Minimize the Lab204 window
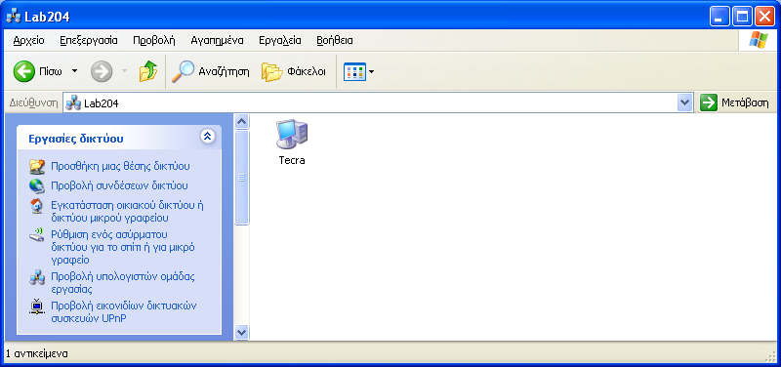This screenshot has height=367, width=781. tap(719, 17)
